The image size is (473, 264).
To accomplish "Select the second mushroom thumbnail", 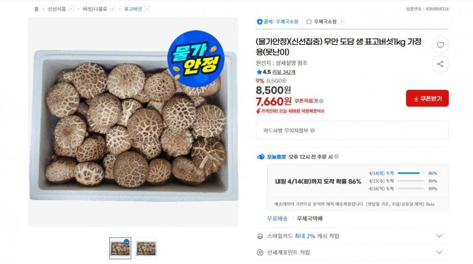I will click(x=146, y=248).
